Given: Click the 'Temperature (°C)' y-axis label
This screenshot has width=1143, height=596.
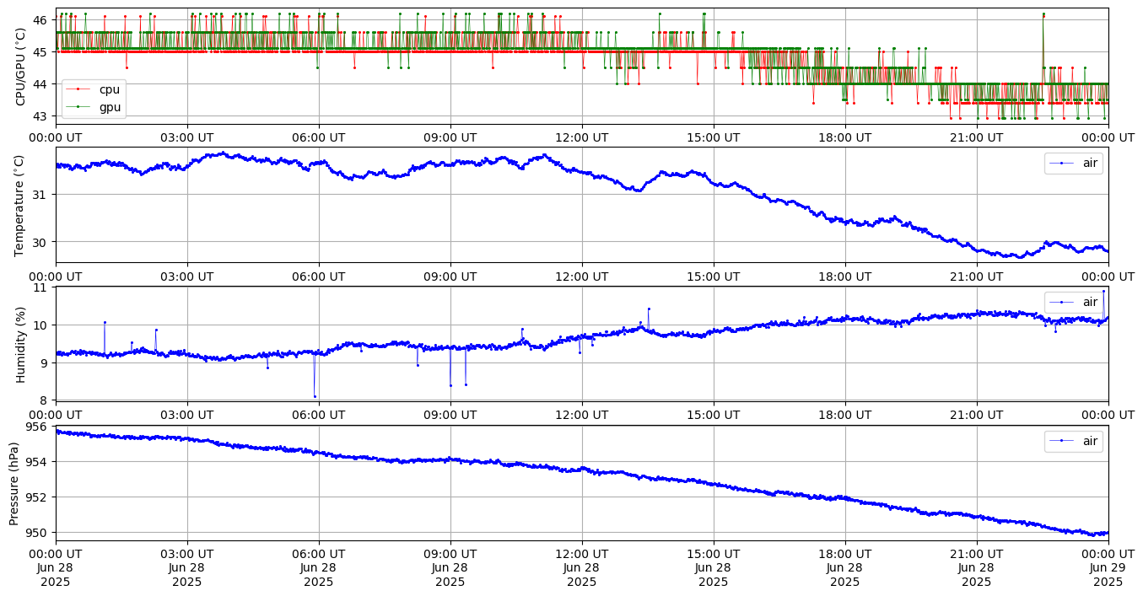Looking at the screenshot, I should click(x=21, y=205).
